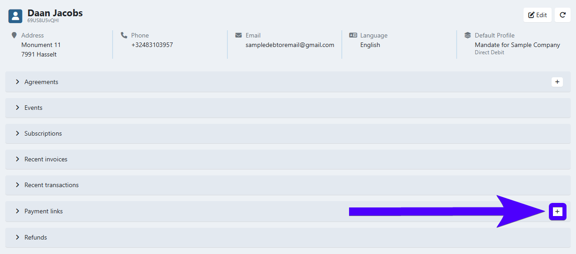The width and height of the screenshot is (576, 254).
Task: Add a new agreement with the plus button
Action: (x=557, y=82)
